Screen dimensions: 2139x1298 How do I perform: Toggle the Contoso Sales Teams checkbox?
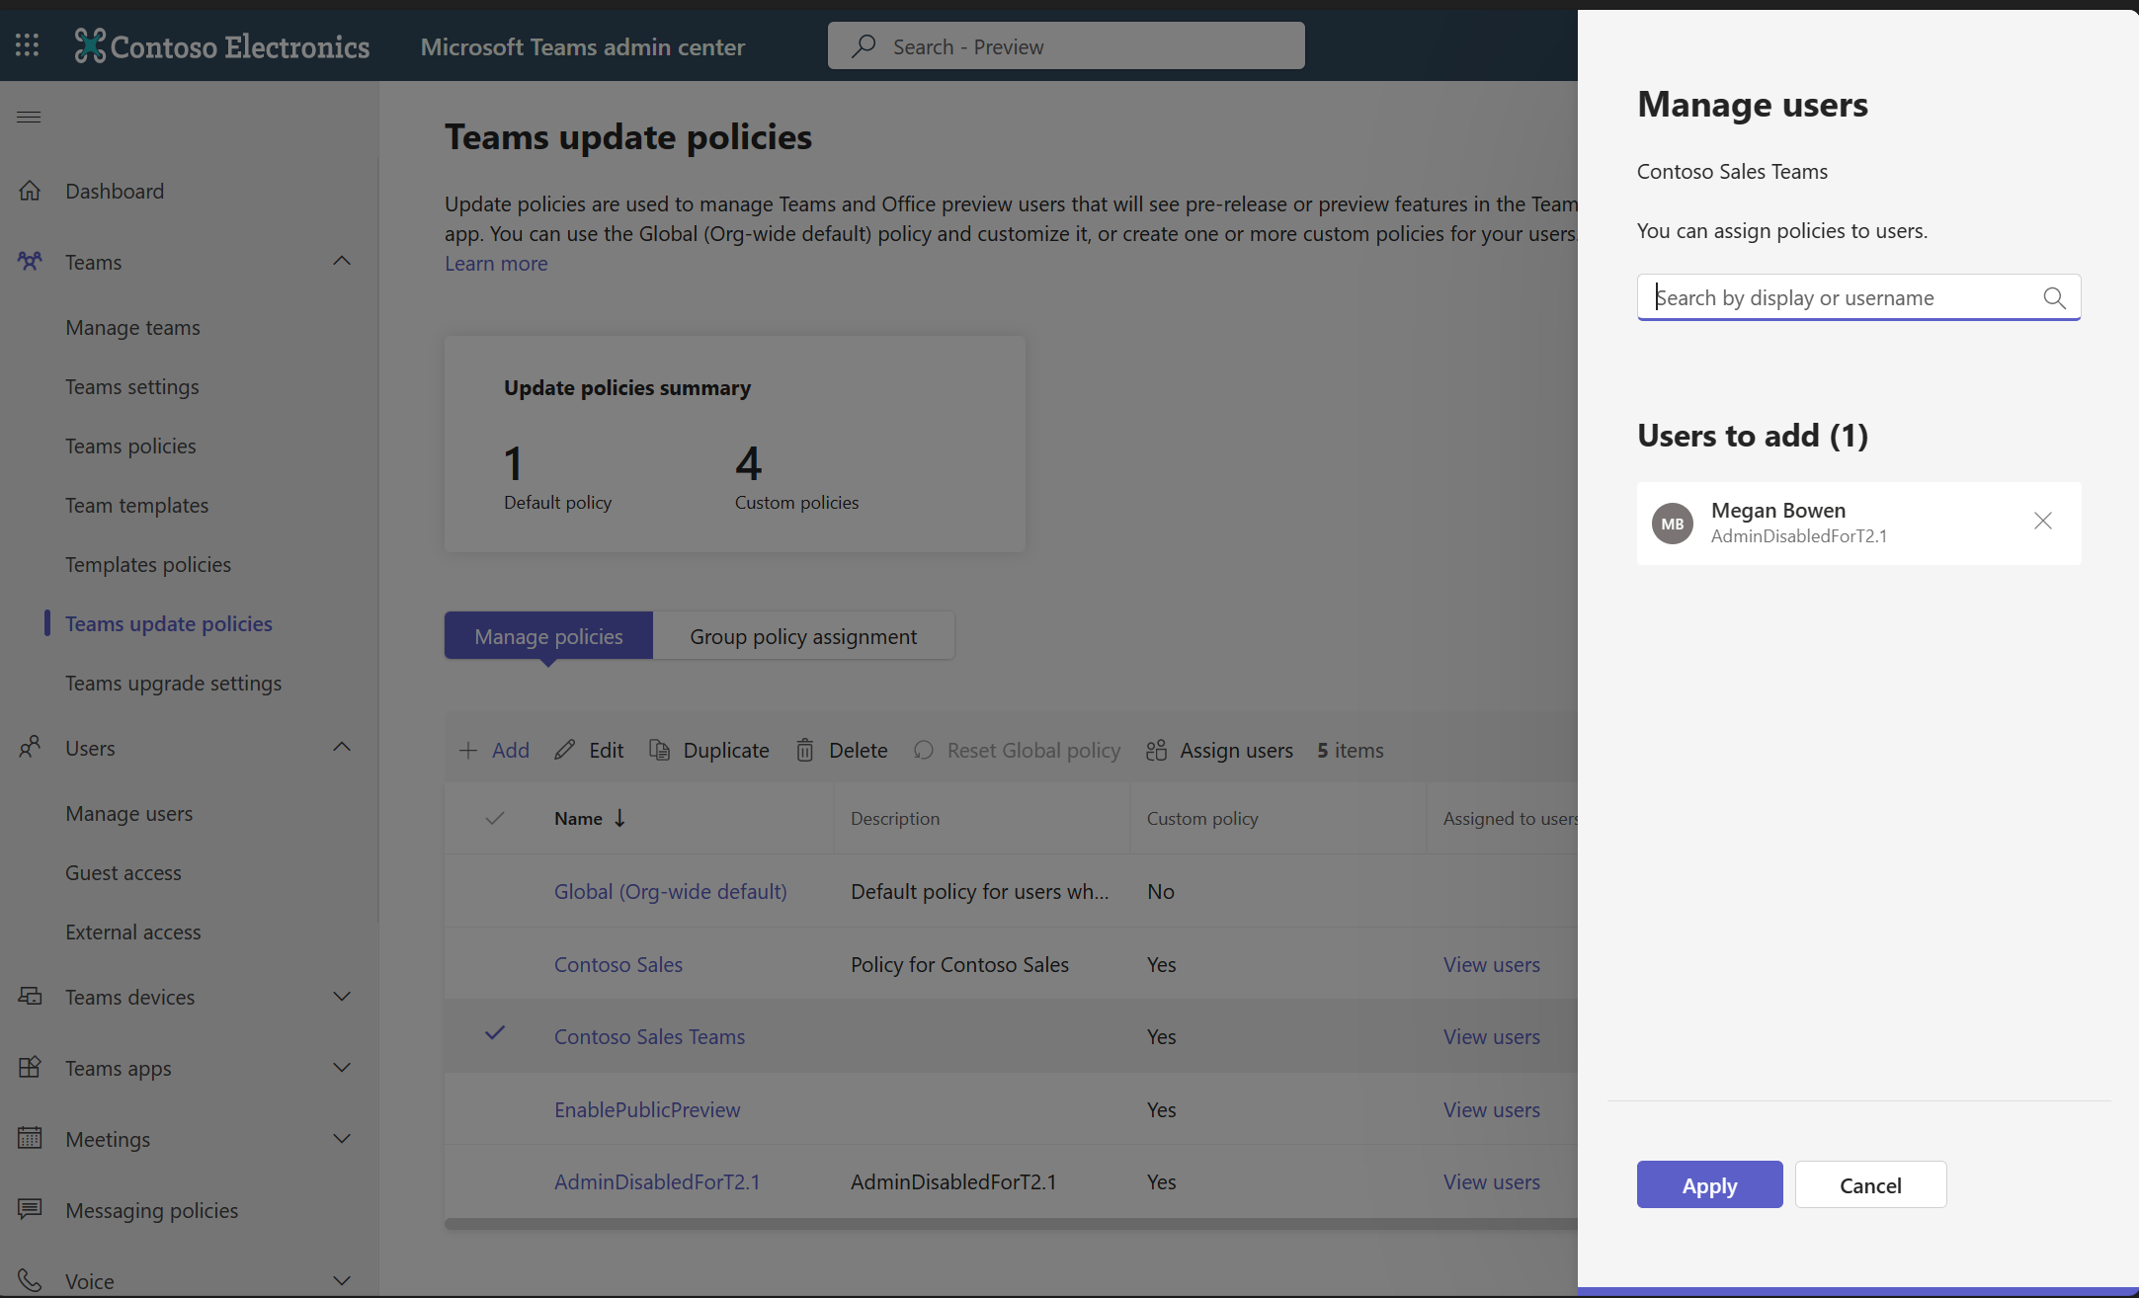(x=493, y=1035)
